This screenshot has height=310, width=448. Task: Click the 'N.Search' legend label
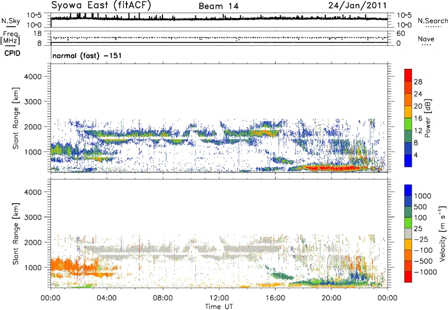click(x=432, y=21)
